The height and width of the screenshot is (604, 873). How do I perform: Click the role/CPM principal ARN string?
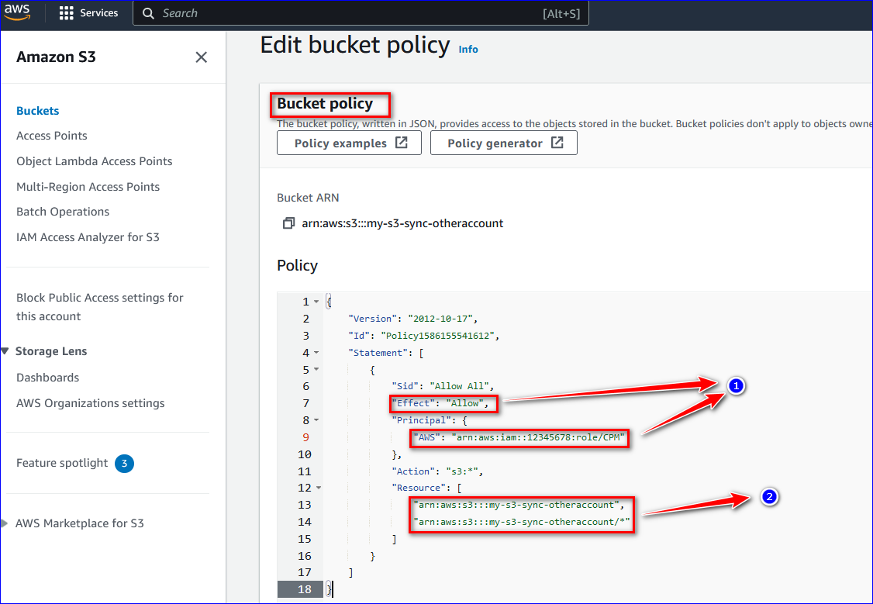[x=538, y=437]
